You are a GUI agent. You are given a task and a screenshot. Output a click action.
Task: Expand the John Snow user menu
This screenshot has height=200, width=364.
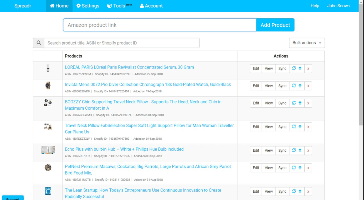(x=339, y=6)
